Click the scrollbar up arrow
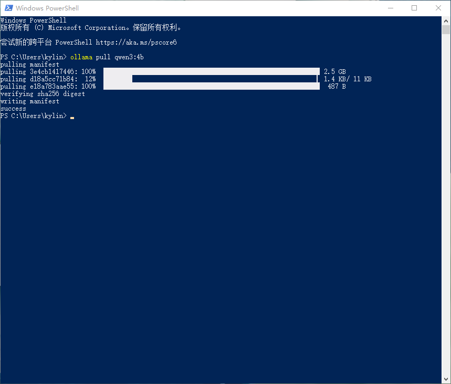 (x=446, y=21)
